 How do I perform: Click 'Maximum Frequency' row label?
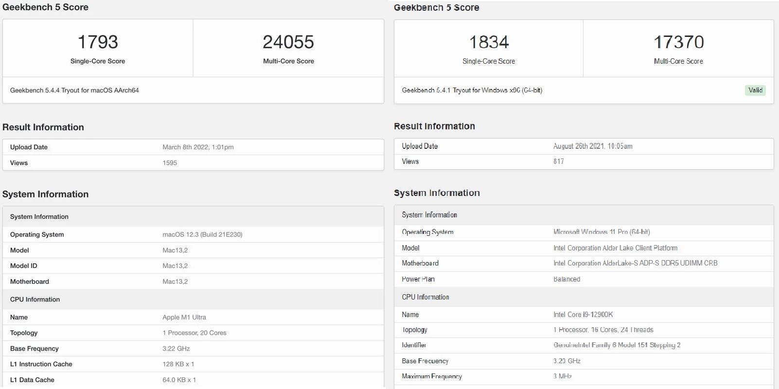tap(432, 376)
